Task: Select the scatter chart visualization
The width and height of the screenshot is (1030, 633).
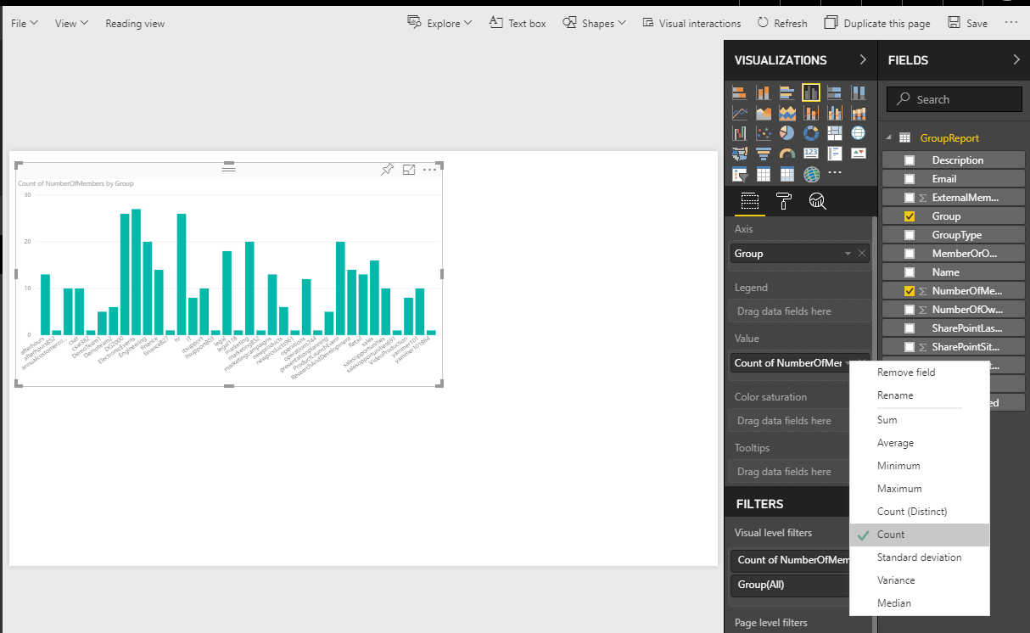Action: click(x=763, y=133)
